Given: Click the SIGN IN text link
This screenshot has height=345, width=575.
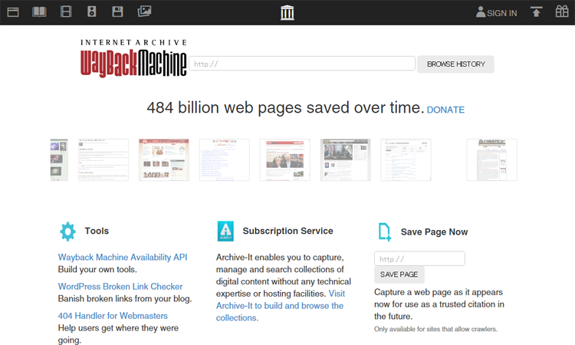Looking at the screenshot, I should click(501, 13).
